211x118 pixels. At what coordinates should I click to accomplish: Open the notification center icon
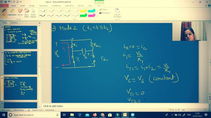tap(206, 115)
